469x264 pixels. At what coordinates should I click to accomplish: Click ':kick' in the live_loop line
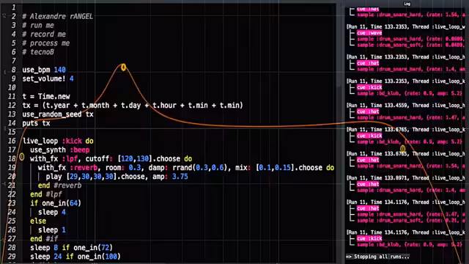pos(72,141)
